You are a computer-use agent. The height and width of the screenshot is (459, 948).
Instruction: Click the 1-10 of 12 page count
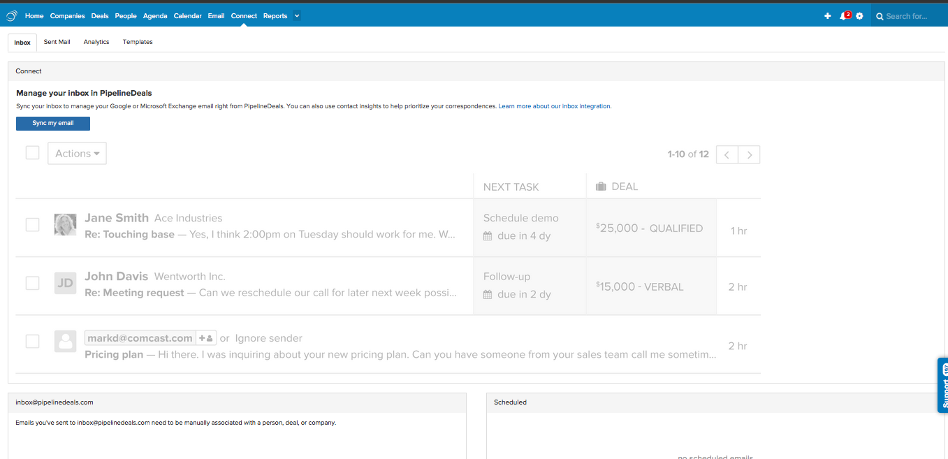pyautogui.click(x=688, y=154)
